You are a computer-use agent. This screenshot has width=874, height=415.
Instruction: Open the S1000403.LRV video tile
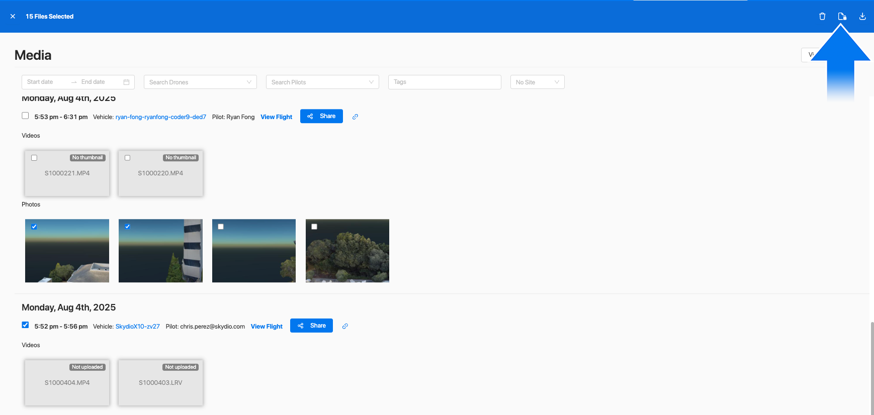coord(160,383)
